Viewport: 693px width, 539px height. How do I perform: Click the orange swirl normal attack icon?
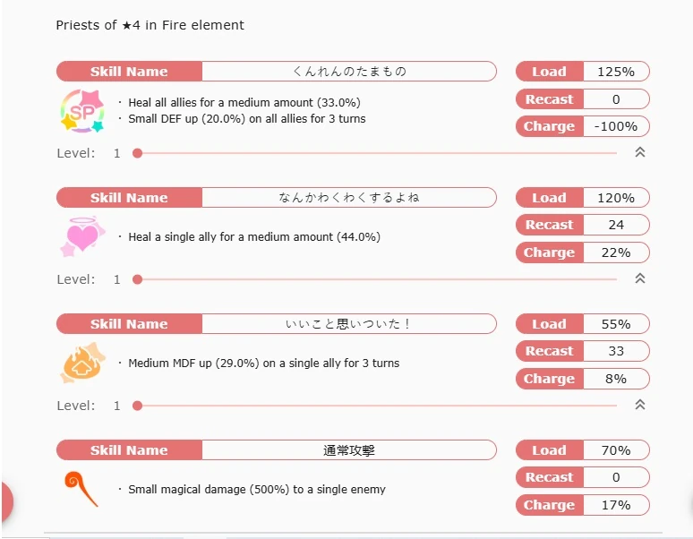coord(81,489)
